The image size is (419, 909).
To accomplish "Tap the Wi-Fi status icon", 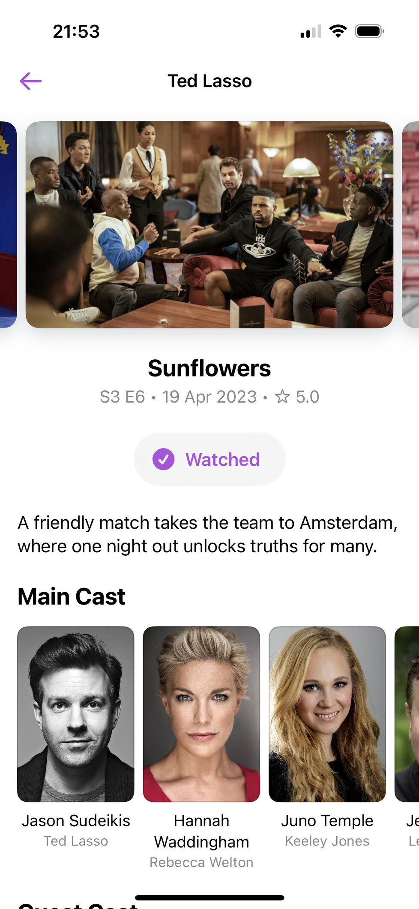I will 338,31.
